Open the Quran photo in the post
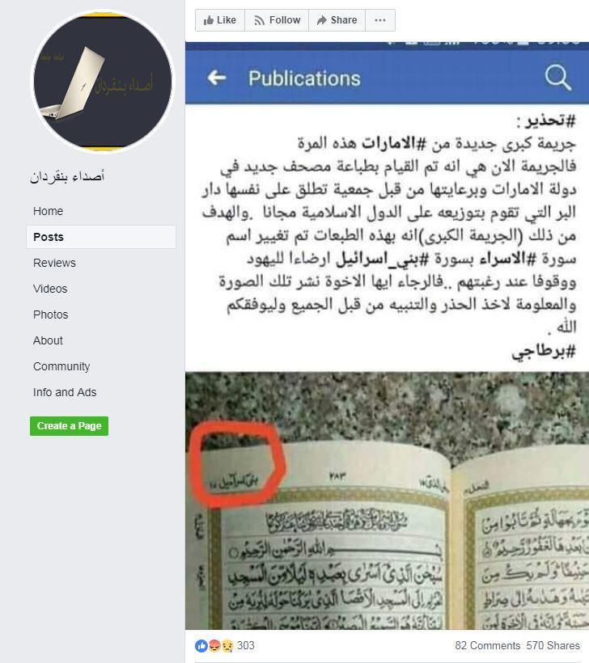Image resolution: width=589 pixels, height=663 pixels. coord(388,500)
